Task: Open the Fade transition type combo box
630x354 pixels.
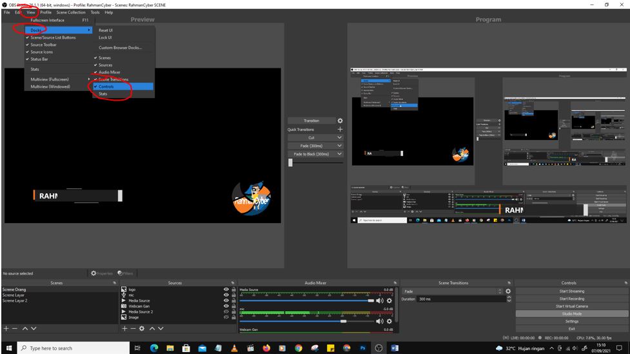Action: tap(453, 291)
